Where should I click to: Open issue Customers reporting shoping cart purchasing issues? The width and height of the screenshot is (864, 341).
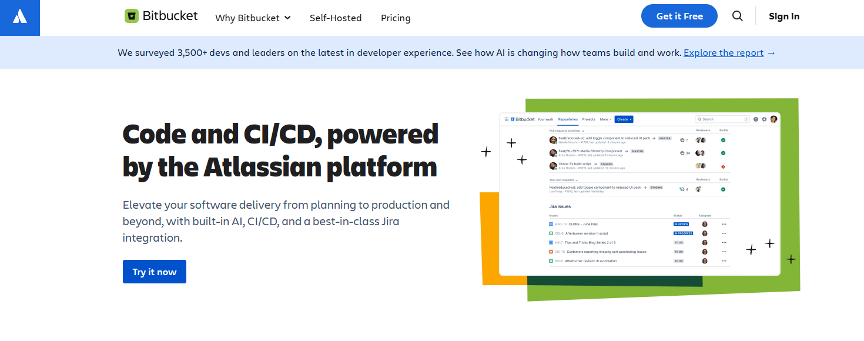point(607,252)
